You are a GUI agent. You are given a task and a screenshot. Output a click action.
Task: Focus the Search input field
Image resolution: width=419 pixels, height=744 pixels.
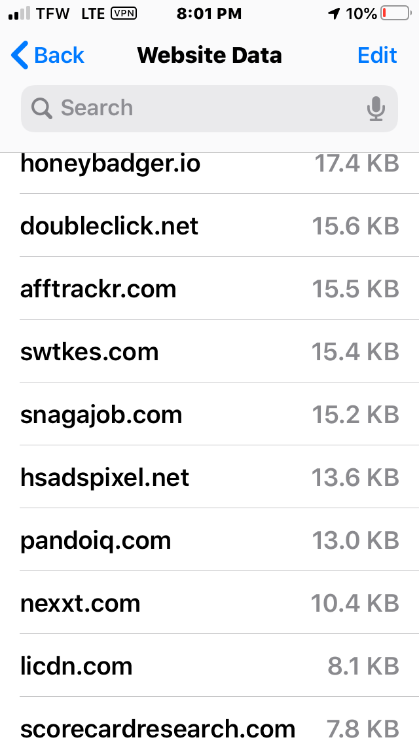209,109
